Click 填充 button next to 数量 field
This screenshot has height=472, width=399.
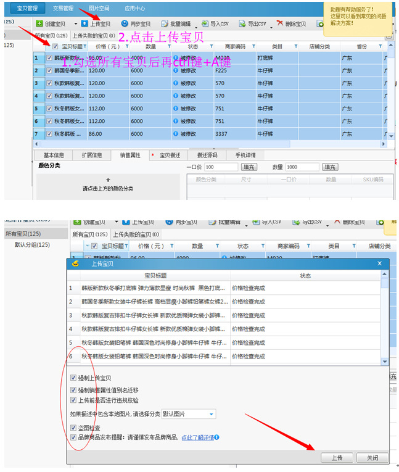point(330,167)
